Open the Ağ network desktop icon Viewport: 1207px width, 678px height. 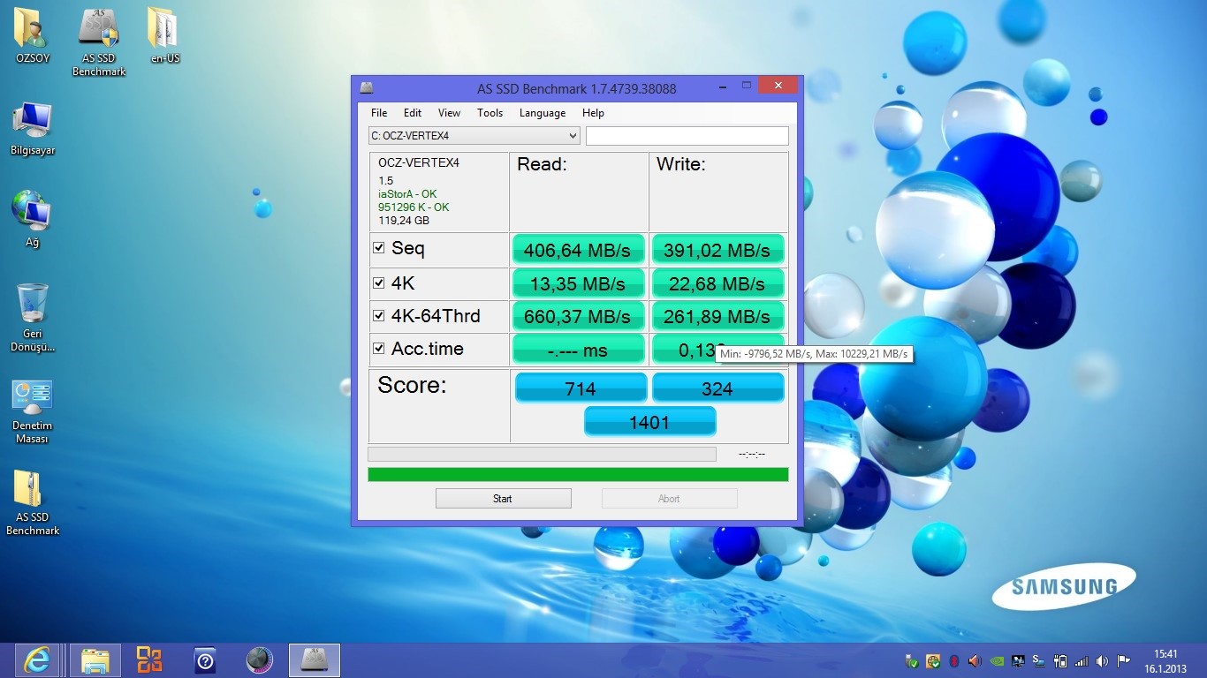click(32, 218)
